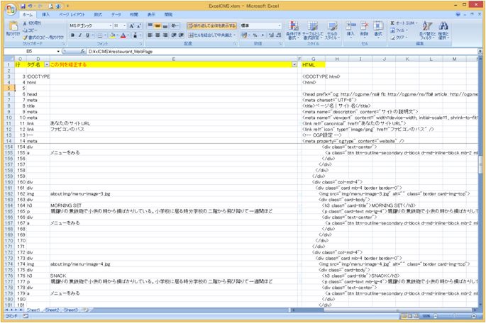Increase the cell indent
486x323 pixels.
182,35
